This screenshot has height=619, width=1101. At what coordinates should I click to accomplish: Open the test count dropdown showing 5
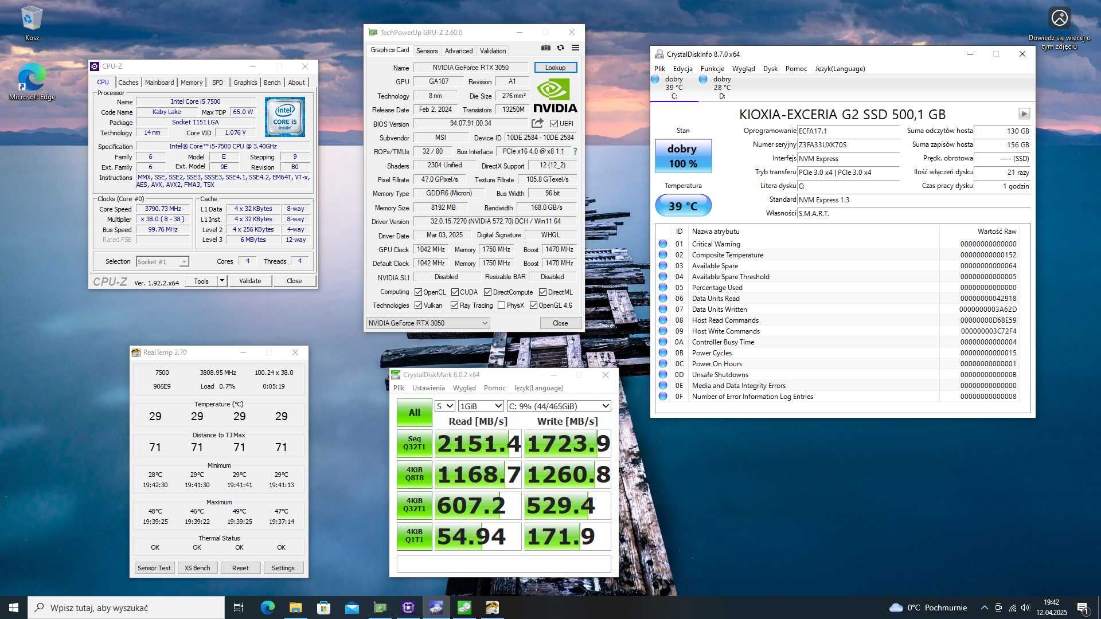(x=444, y=406)
